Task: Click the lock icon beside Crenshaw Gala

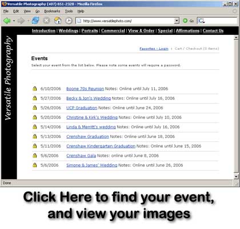Action: coord(34,156)
